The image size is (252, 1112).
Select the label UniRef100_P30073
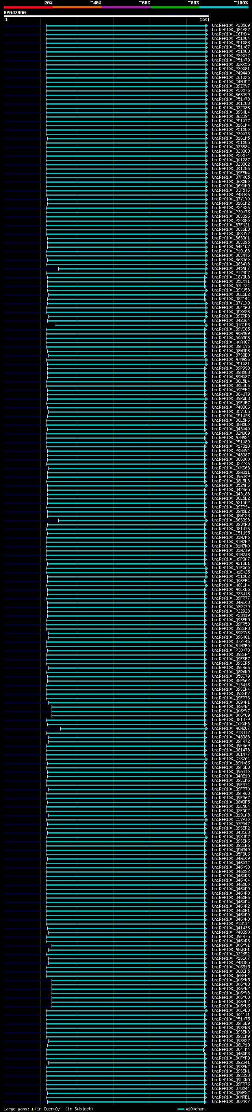click(231, 134)
